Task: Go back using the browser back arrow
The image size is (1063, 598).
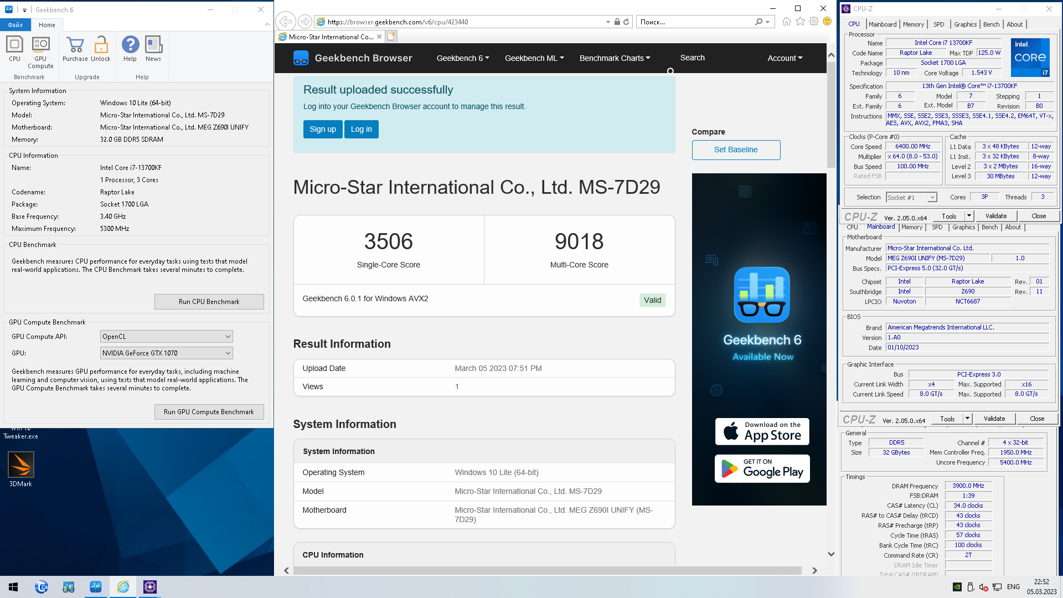Action: click(x=285, y=22)
